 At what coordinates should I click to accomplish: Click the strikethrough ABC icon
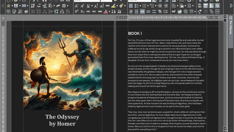pyautogui.click(x=108, y=6)
